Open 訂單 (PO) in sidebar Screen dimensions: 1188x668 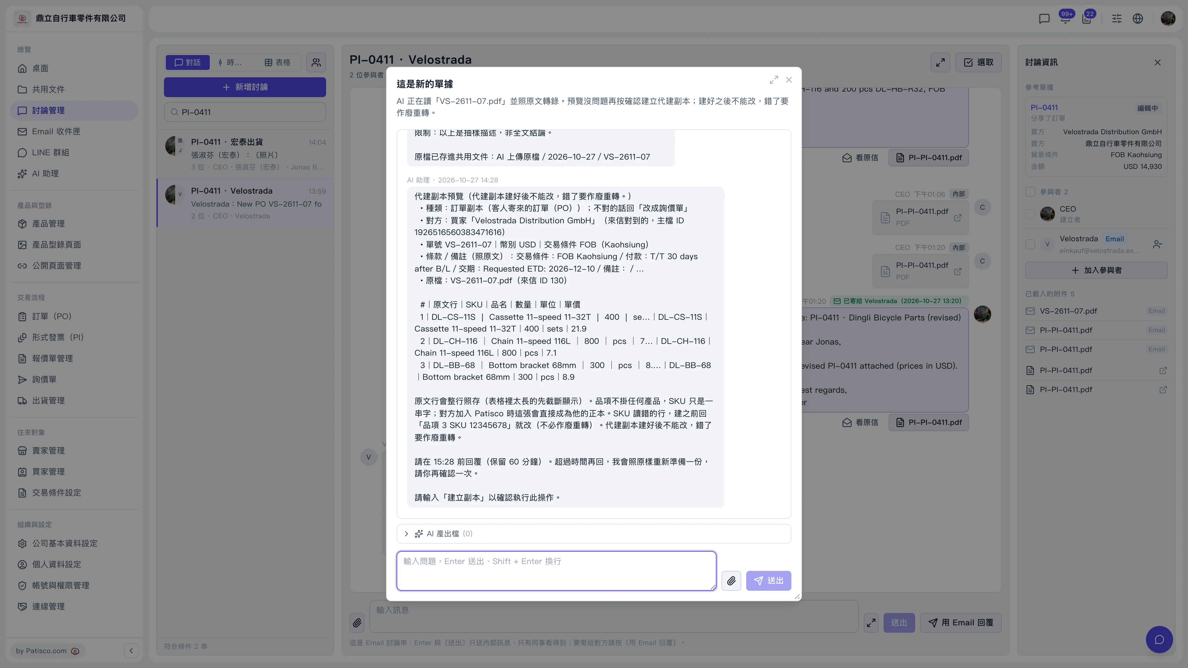pyautogui.click(x=74, y=316)
